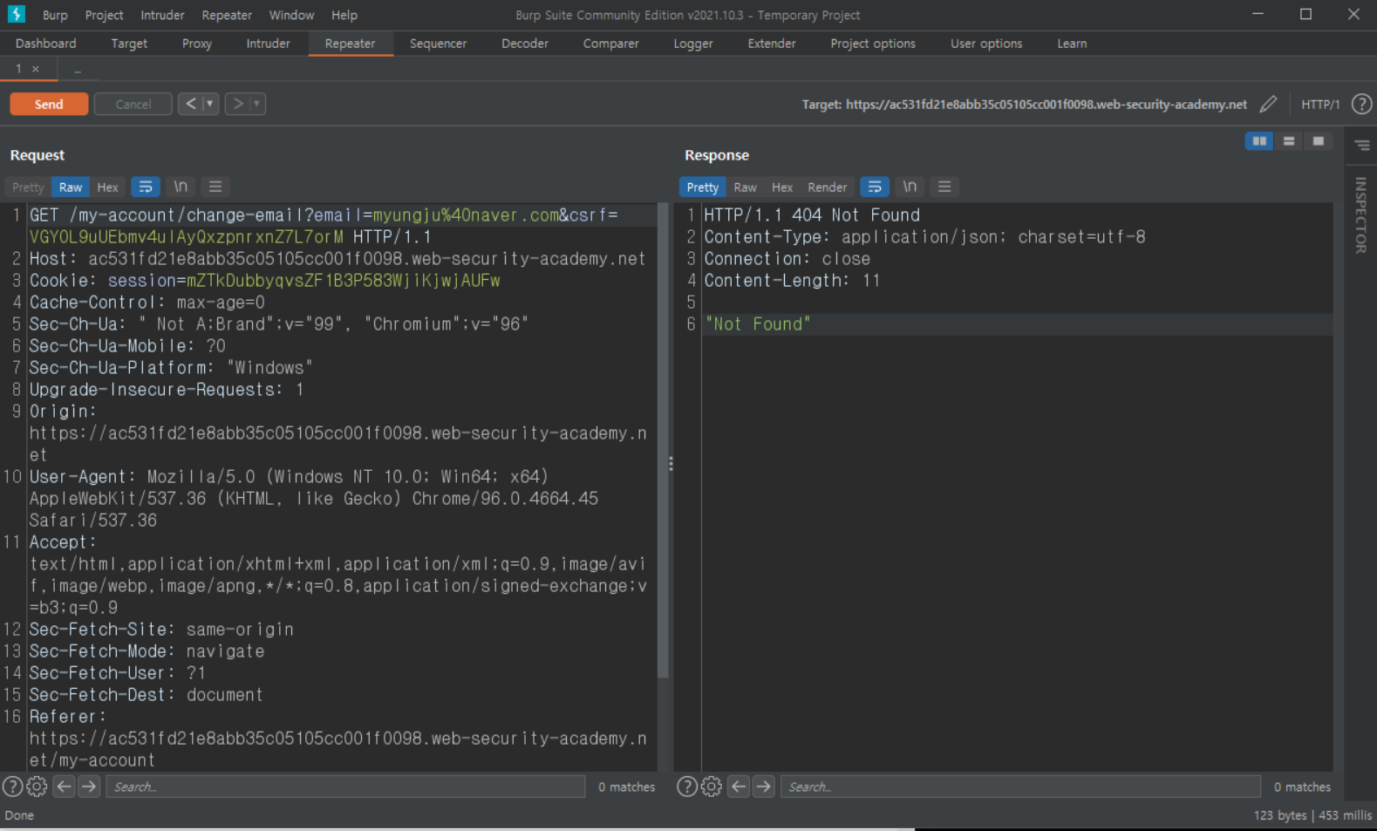This screenshot has width=1377, height=831.
Task: Click the "Not Found" response body line
Action: [x=757, y=324]
